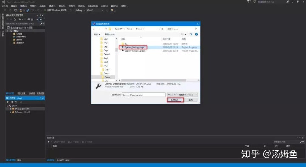The height and width of the screenshot is (167, 306).
Task: Open the 视图(V) menu
Action: [23, 6]
